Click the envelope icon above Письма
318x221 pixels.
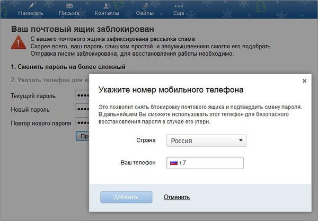click(x=69, y=6)
